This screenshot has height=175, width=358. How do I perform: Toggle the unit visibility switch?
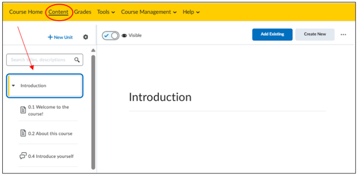tap(111, 35)
